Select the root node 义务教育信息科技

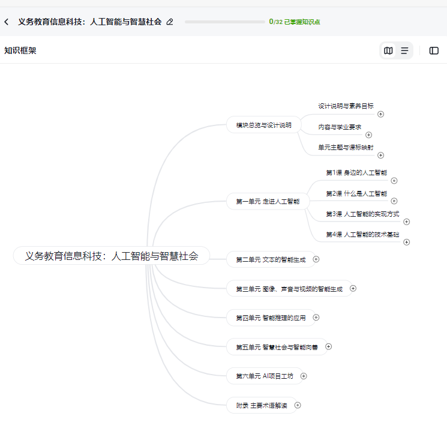pos(112,256)
